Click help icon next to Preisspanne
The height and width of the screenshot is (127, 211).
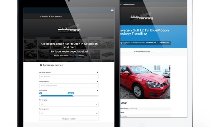point(98,90)
